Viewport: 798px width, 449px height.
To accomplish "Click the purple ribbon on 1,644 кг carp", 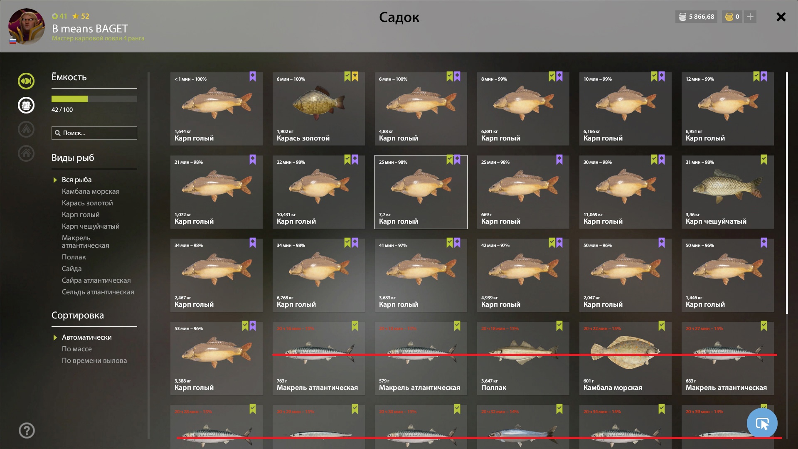I will [x=253, y=76].
